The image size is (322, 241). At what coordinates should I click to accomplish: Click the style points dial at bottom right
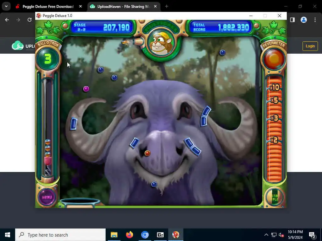pyautogui.click(x=274, y=197)
